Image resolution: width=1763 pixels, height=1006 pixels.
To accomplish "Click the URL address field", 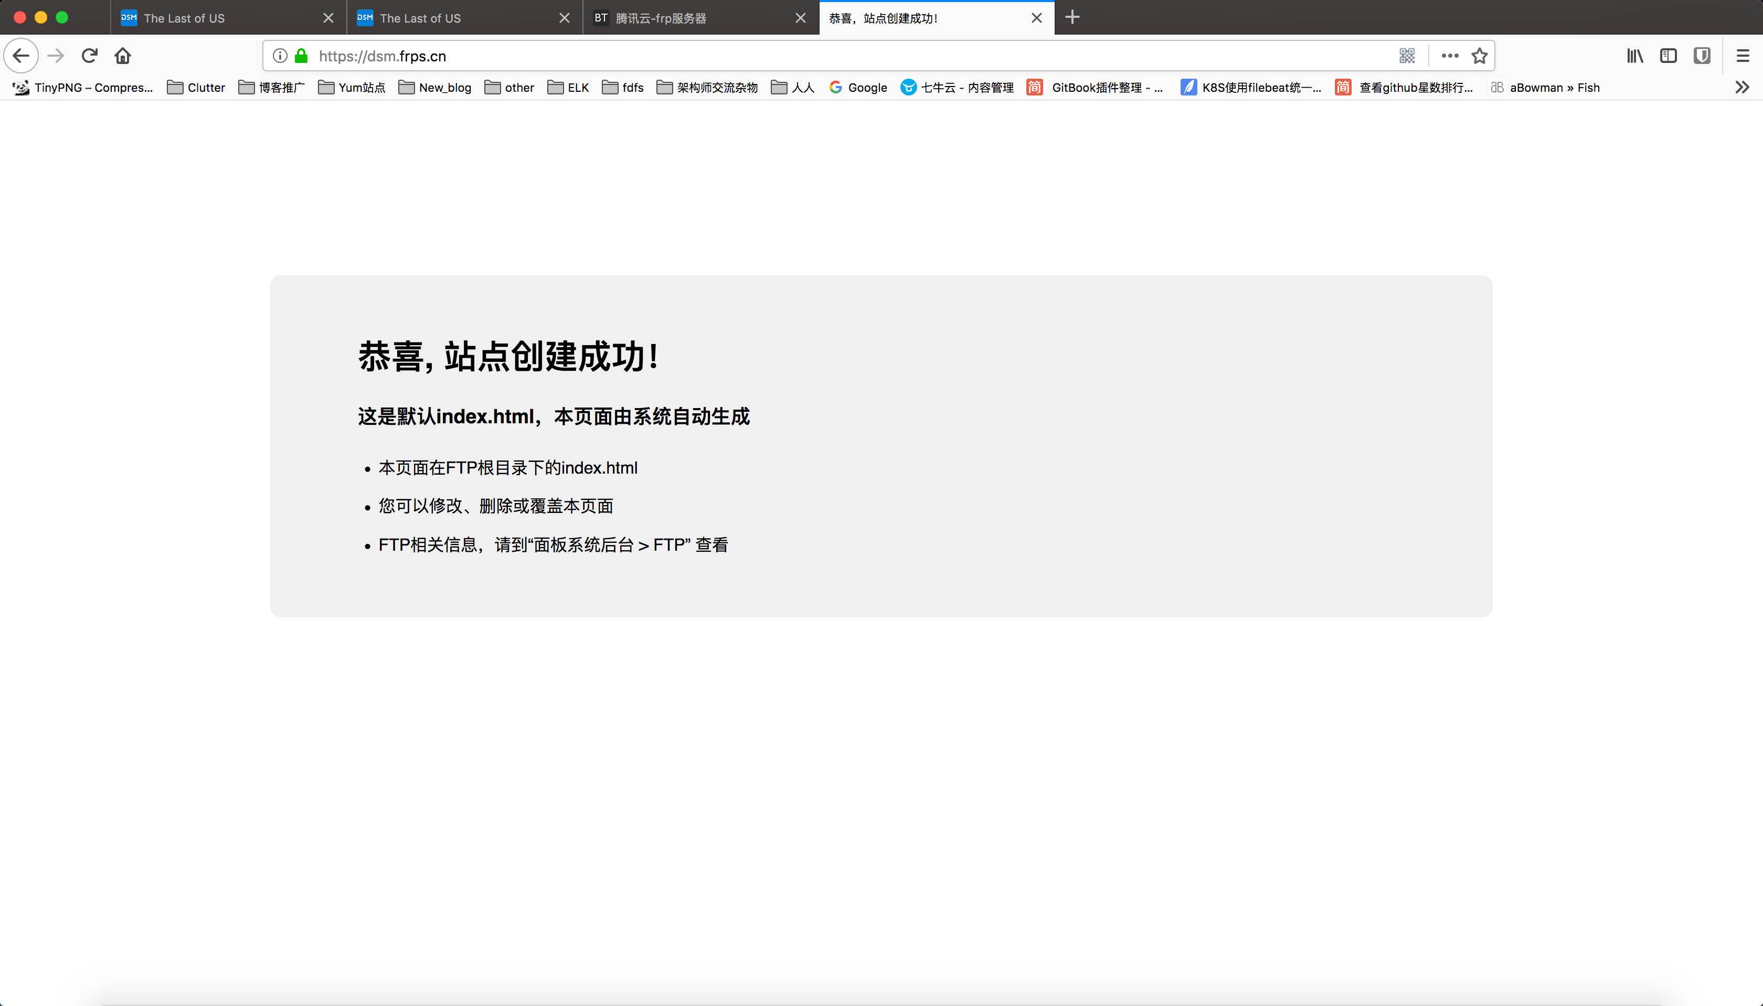I will point(830,56).
